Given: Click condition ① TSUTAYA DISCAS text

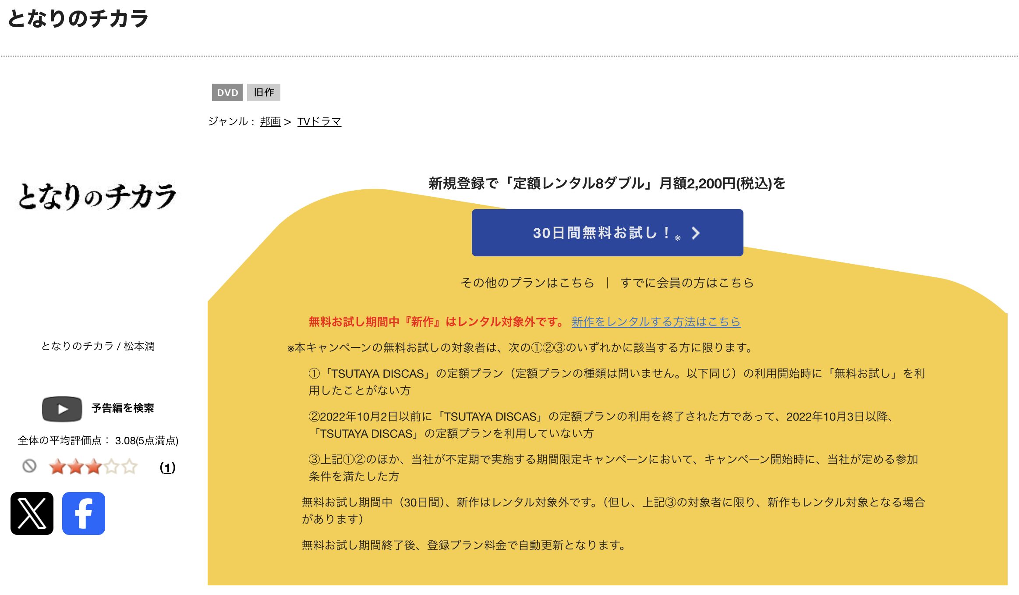Looking at the screenshot, I should coord(617,382).
